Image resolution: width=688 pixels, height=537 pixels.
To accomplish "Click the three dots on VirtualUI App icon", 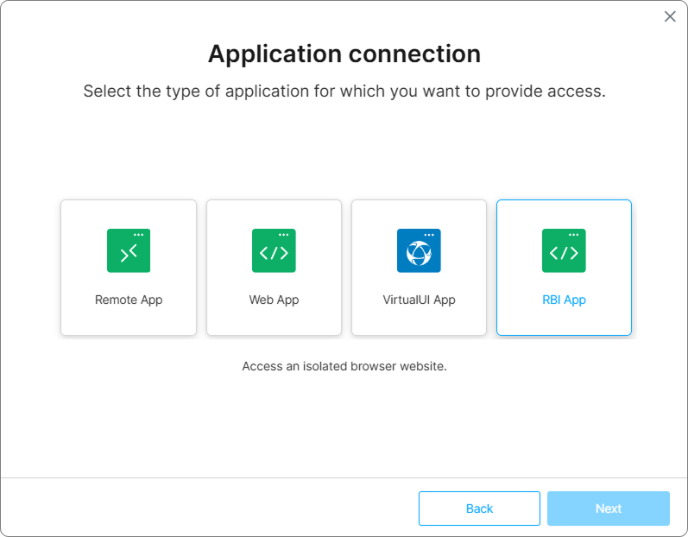I will 429,235.
